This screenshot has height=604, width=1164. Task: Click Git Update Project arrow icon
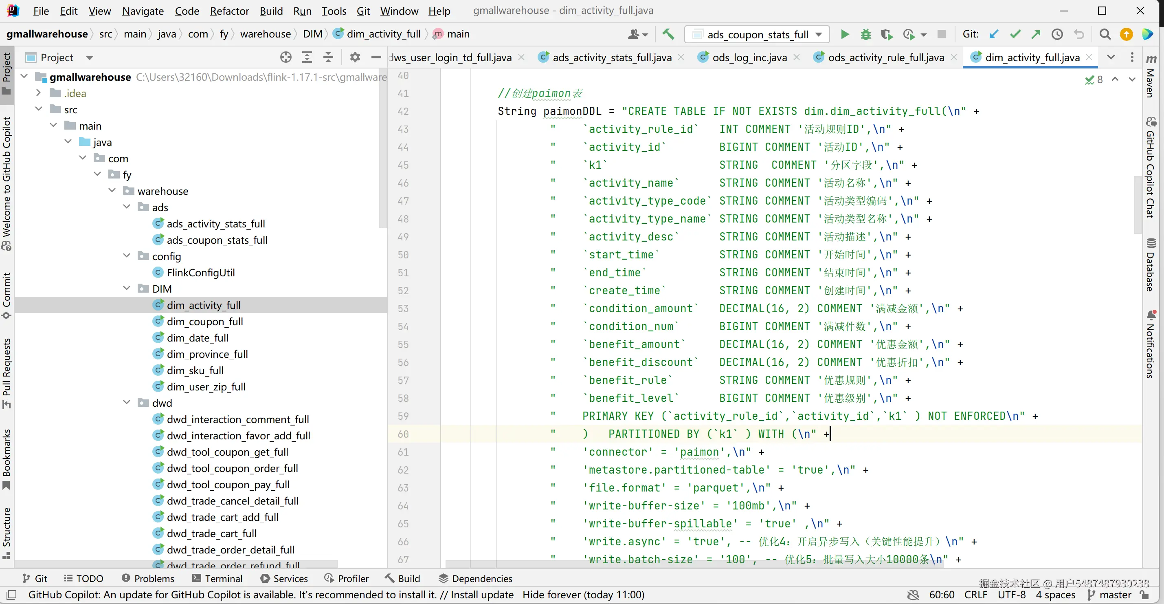[x=993, y=34]
